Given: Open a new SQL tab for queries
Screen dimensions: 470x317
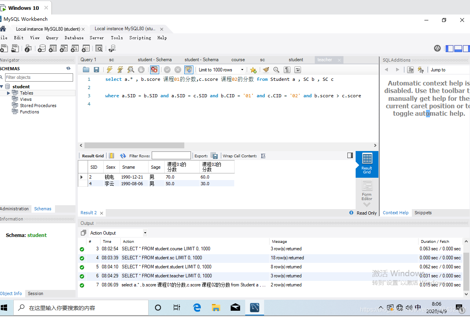Looking at the screenshot, I should [x=4, y=48].
